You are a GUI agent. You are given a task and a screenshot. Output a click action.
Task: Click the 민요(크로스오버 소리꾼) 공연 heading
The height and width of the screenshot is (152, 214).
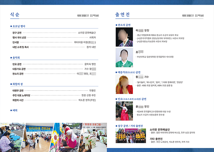pos(132,99)
